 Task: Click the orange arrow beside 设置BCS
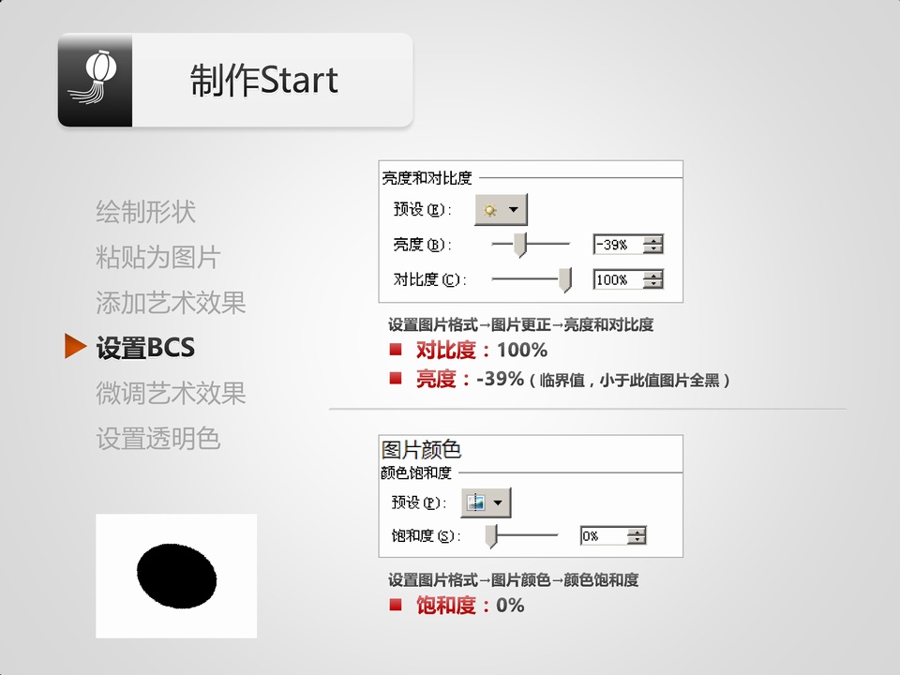click(x=75, y=347)
